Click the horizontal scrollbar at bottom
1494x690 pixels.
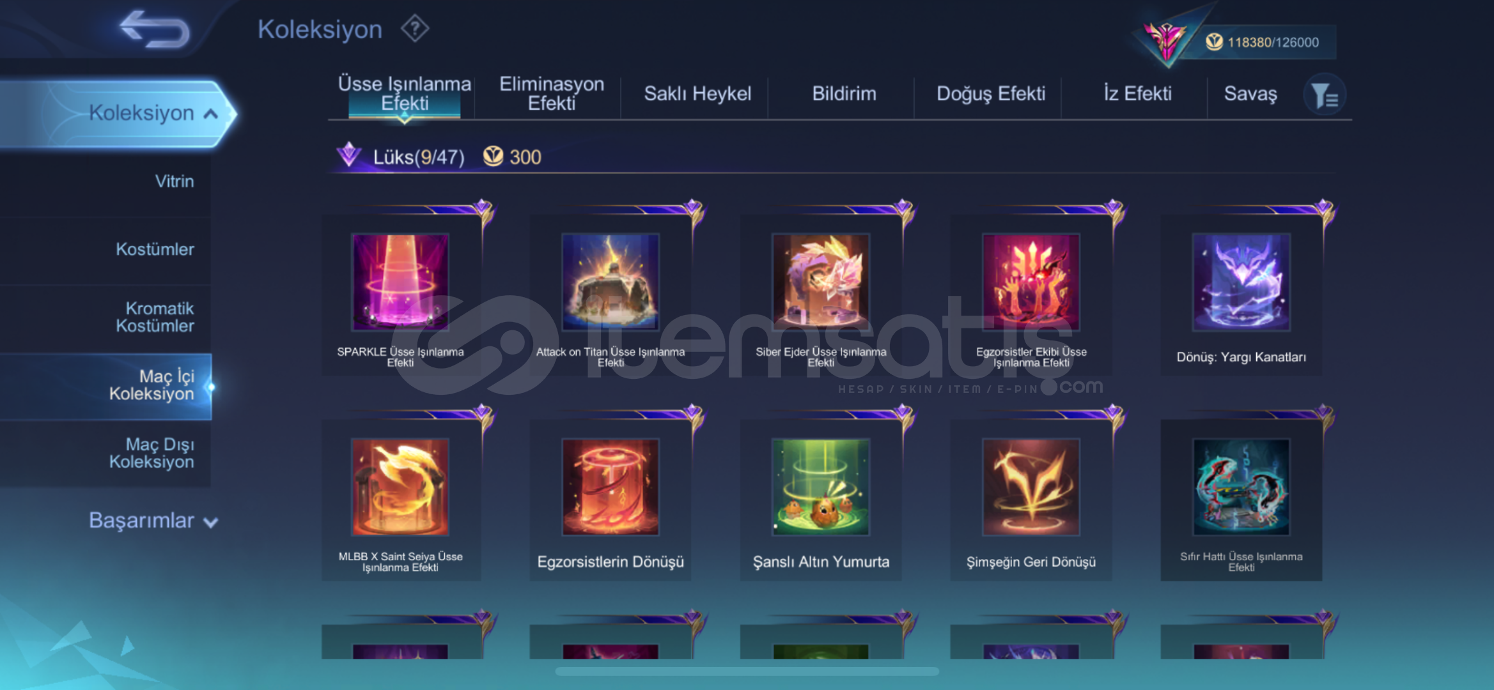(747, 671)
